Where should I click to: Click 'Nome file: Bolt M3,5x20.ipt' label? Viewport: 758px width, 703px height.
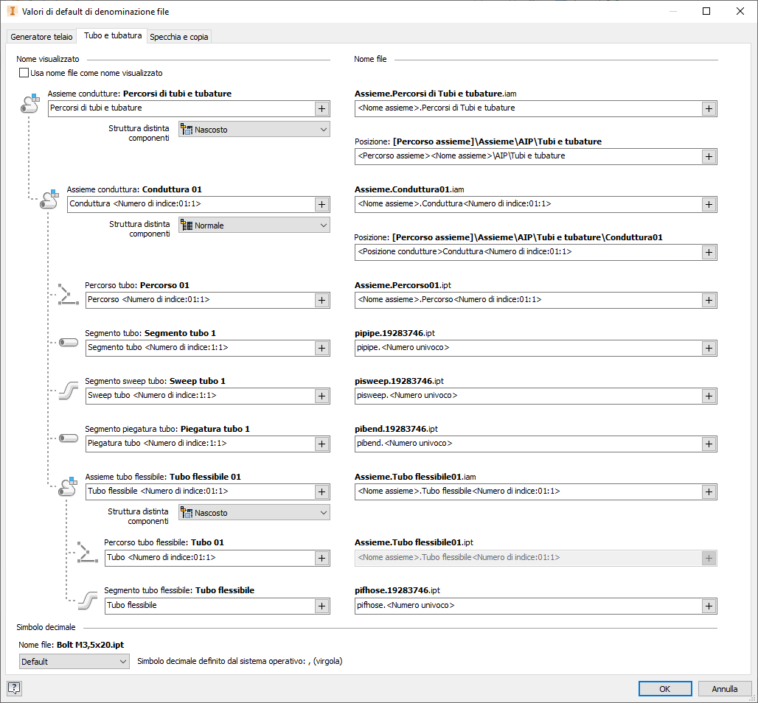(71, 645)
